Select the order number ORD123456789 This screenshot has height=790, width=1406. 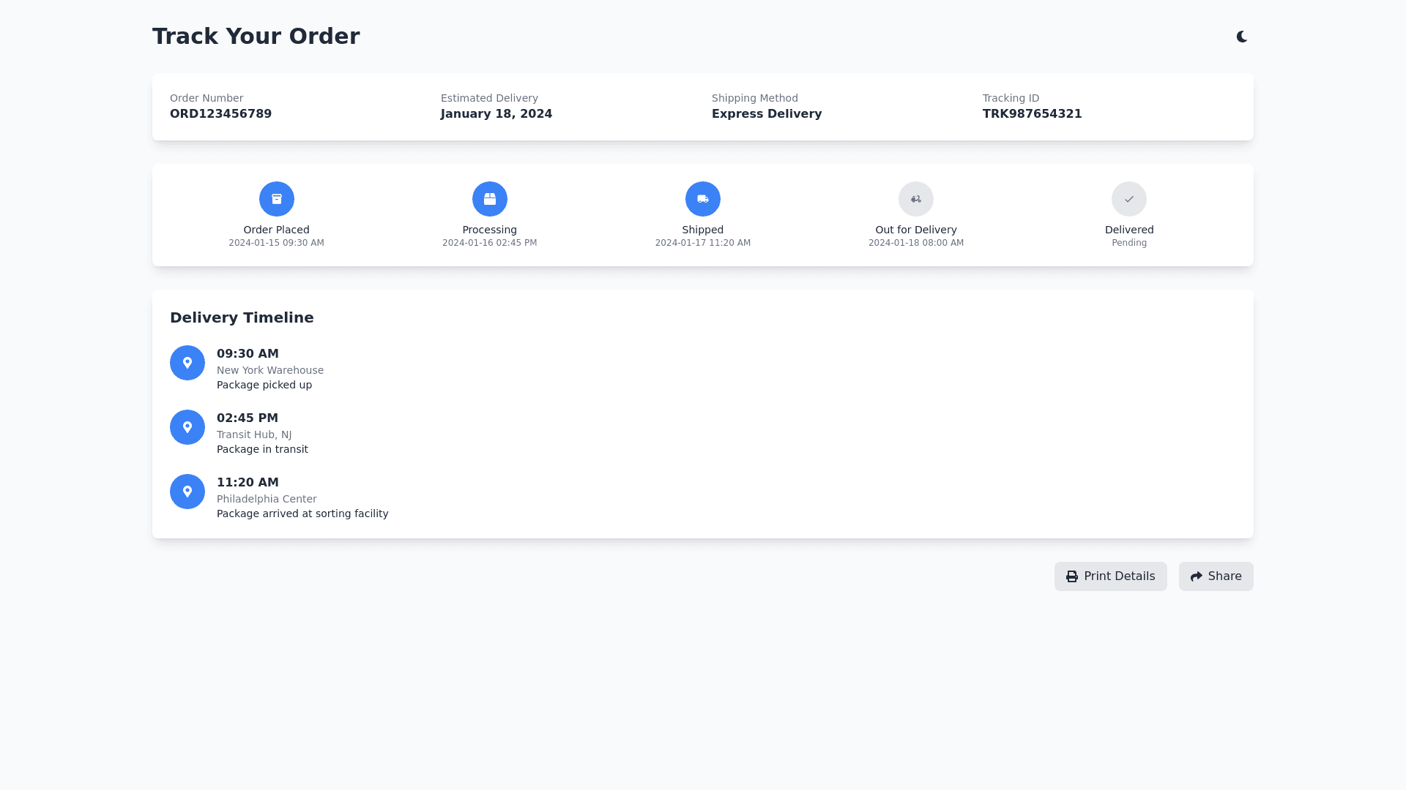pyautogui.click(x=220, y=114)
